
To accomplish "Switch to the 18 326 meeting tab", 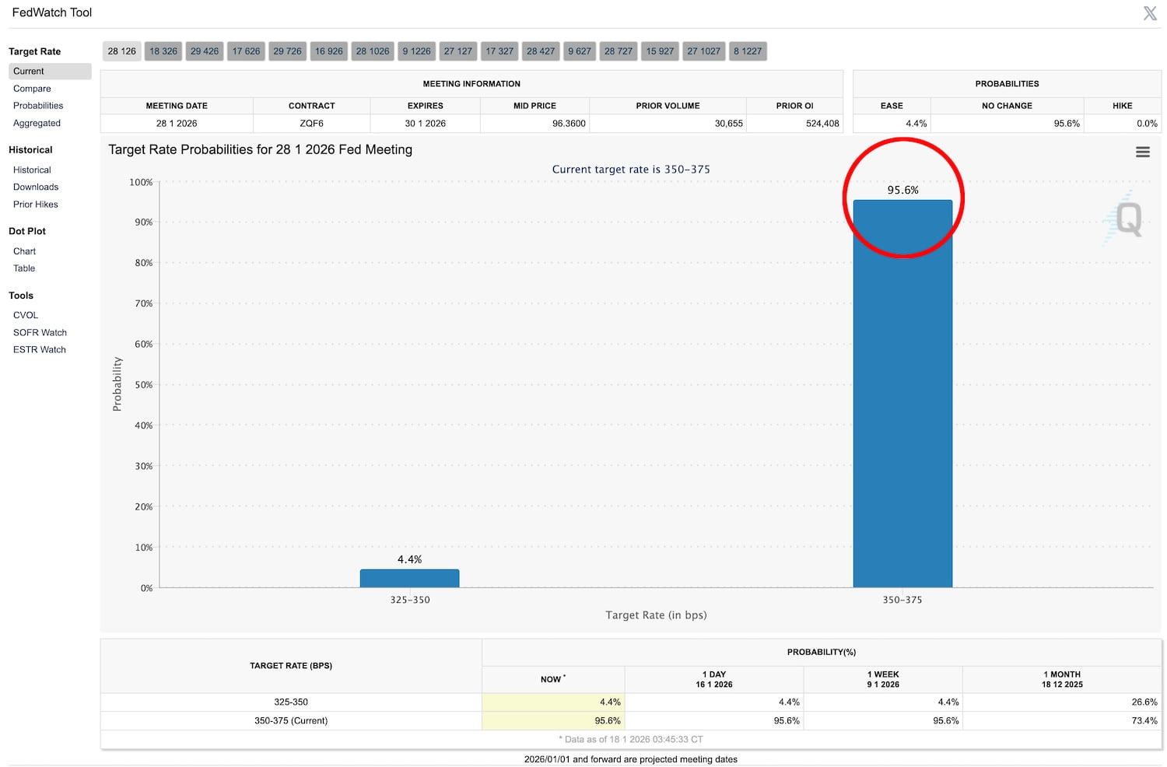I will pos(163,51).
